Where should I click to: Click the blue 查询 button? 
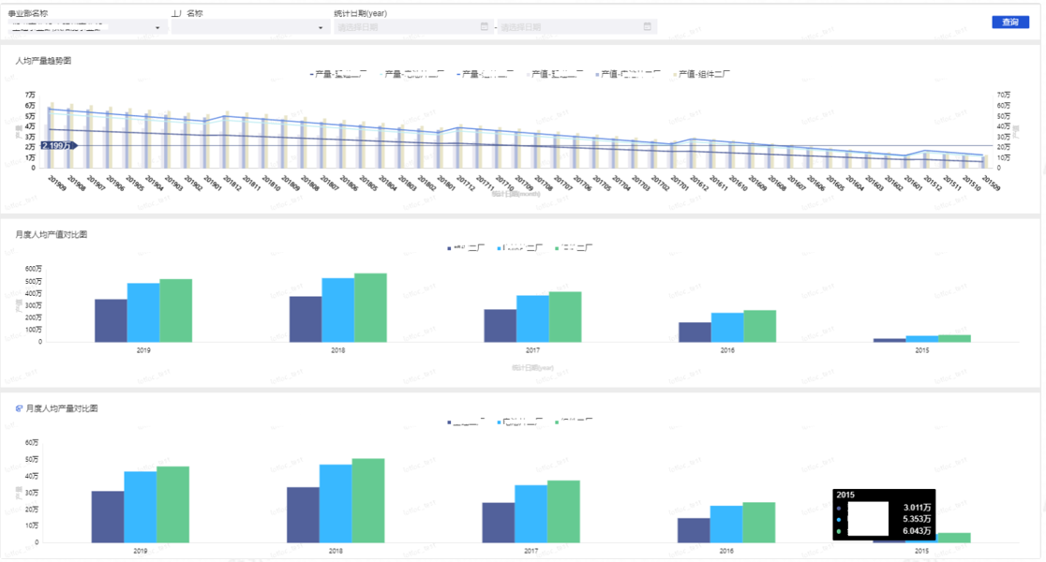point(1010,22)
